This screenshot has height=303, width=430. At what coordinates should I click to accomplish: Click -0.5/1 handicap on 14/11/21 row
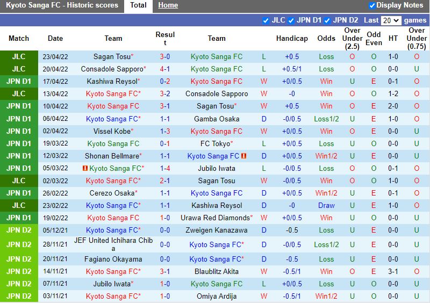tap(292, 271)
